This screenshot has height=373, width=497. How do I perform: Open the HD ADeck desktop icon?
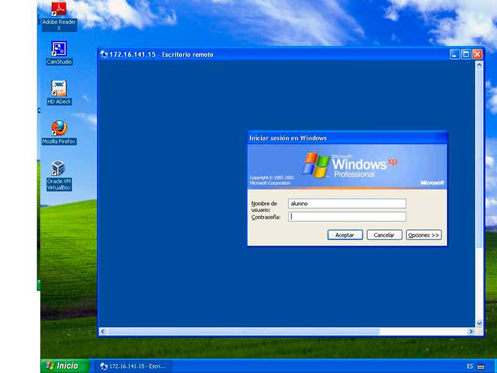(x=59, y=93)
